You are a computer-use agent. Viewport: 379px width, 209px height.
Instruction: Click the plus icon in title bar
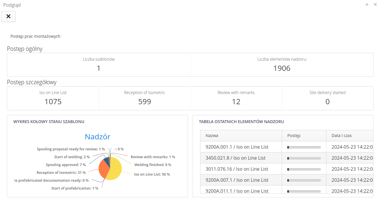click(367, 5)
